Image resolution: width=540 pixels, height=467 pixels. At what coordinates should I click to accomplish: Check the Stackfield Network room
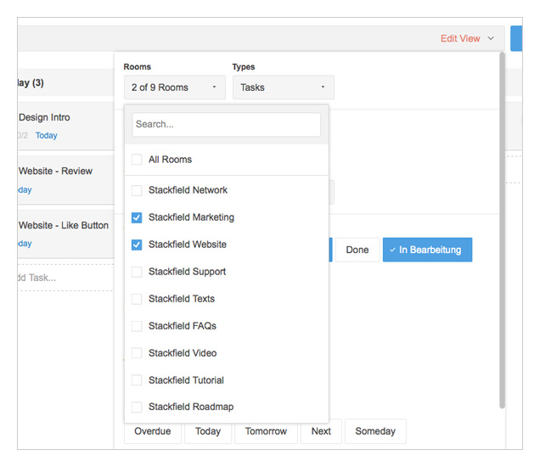[x=137, y=190]
